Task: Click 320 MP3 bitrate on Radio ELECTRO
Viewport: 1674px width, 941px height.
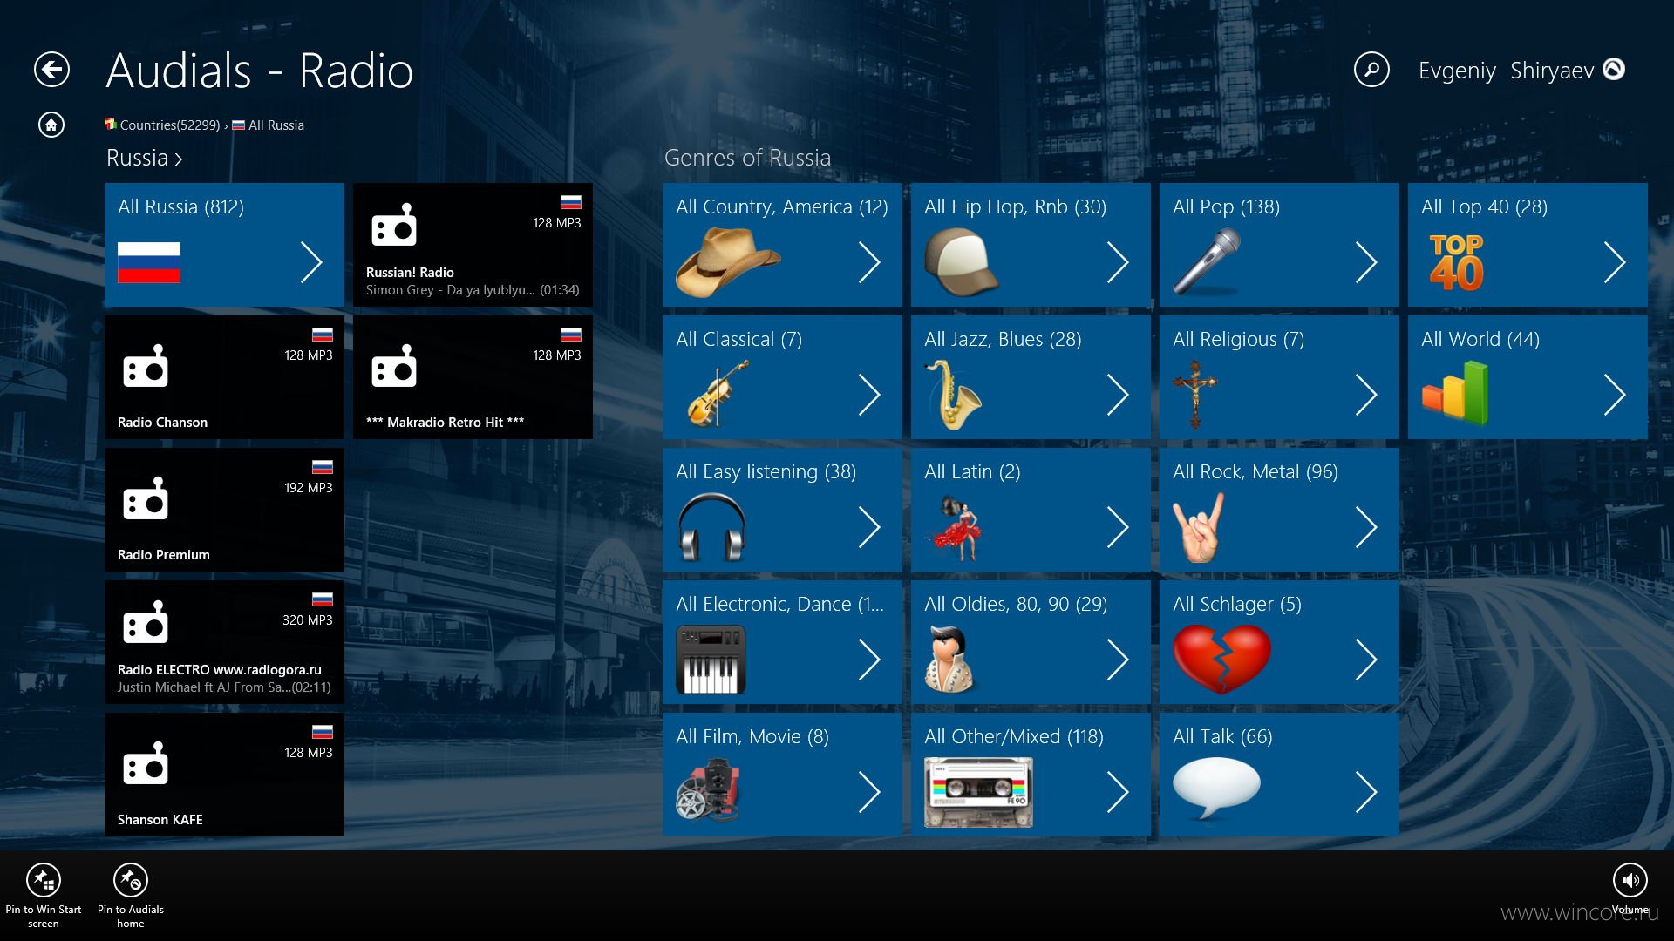Action: click(x=307, y=619)
